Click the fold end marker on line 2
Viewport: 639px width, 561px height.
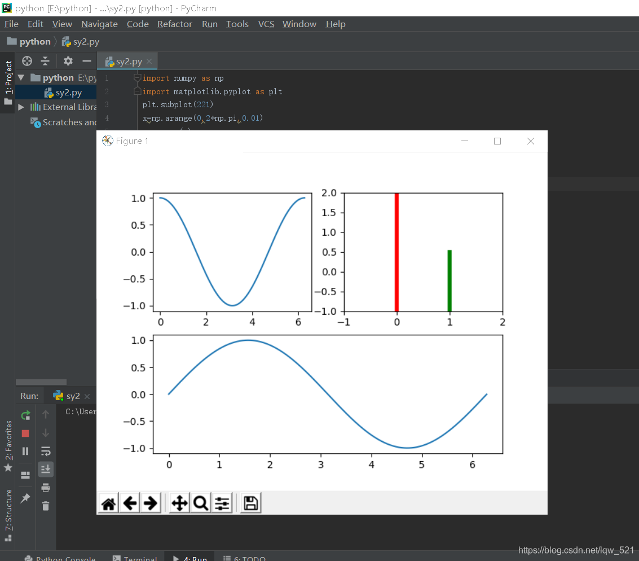(x=138, y=91)
